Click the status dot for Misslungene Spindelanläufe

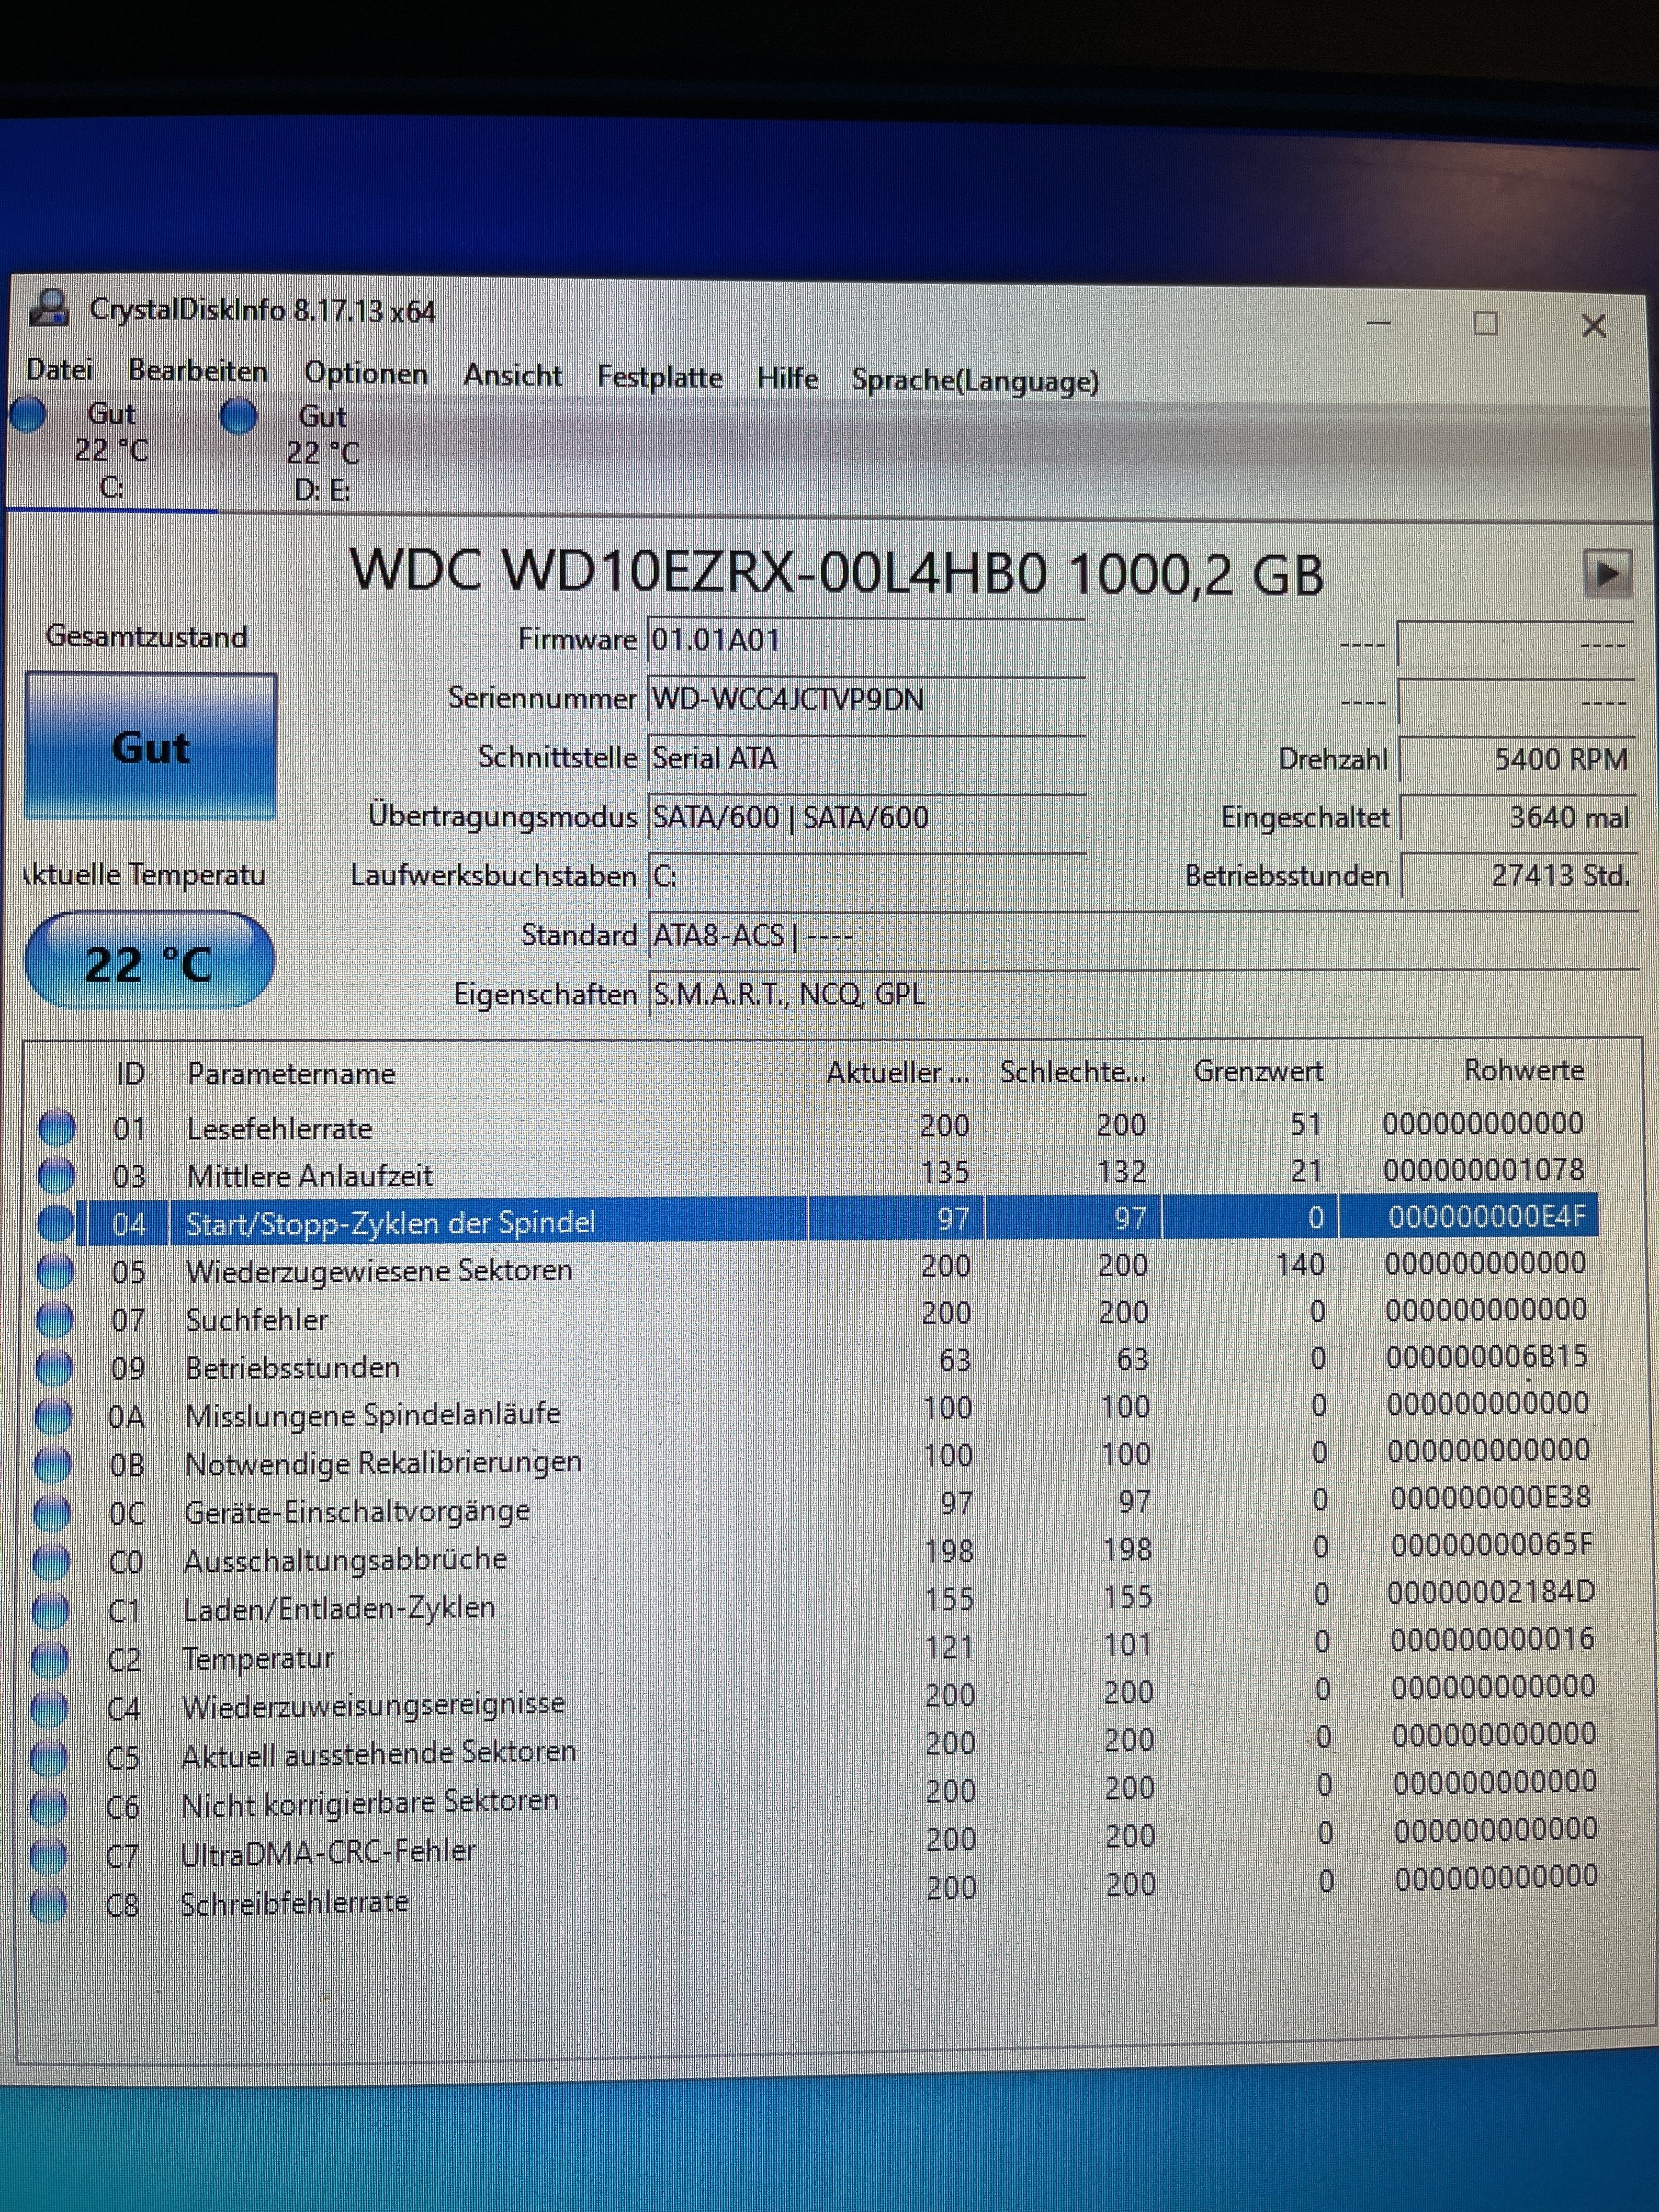(53, 1415)
